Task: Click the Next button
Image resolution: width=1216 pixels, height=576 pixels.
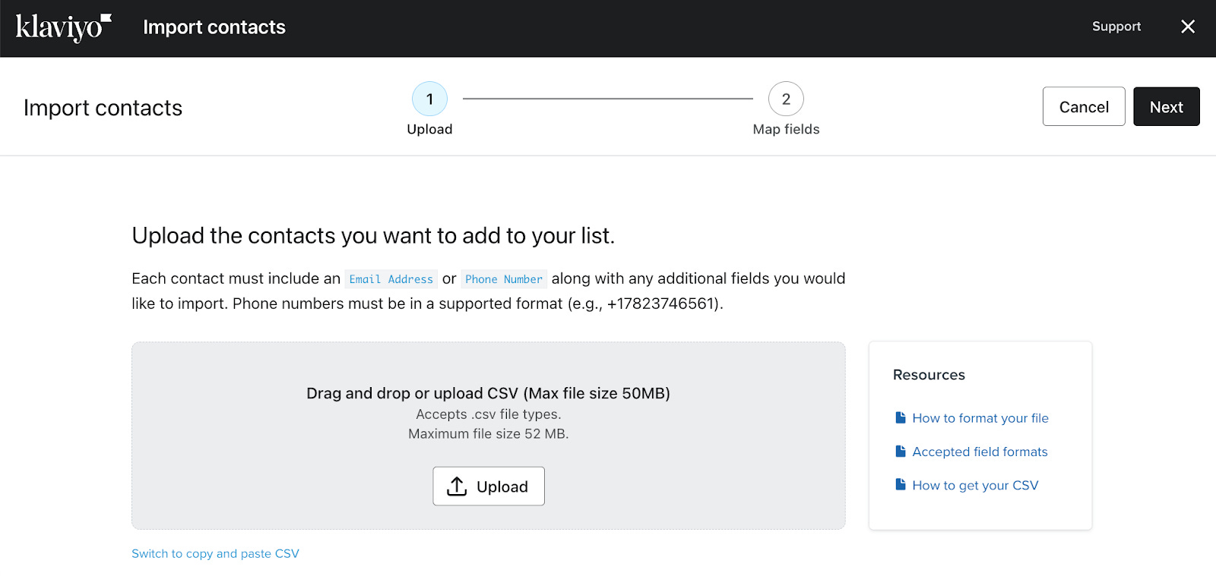Action: click(1167, 106)
